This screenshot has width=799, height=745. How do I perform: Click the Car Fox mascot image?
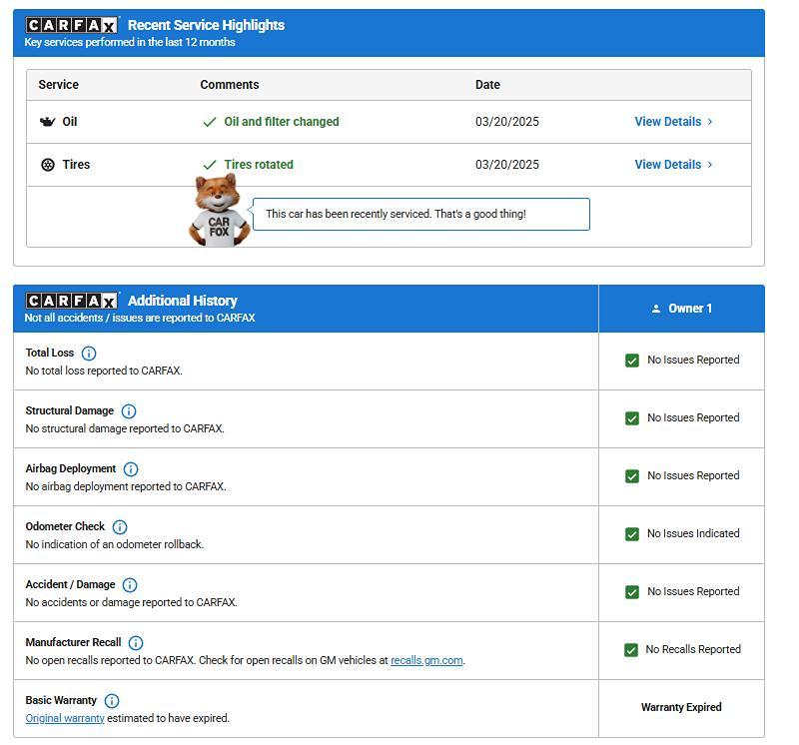[x=219, y=210]
